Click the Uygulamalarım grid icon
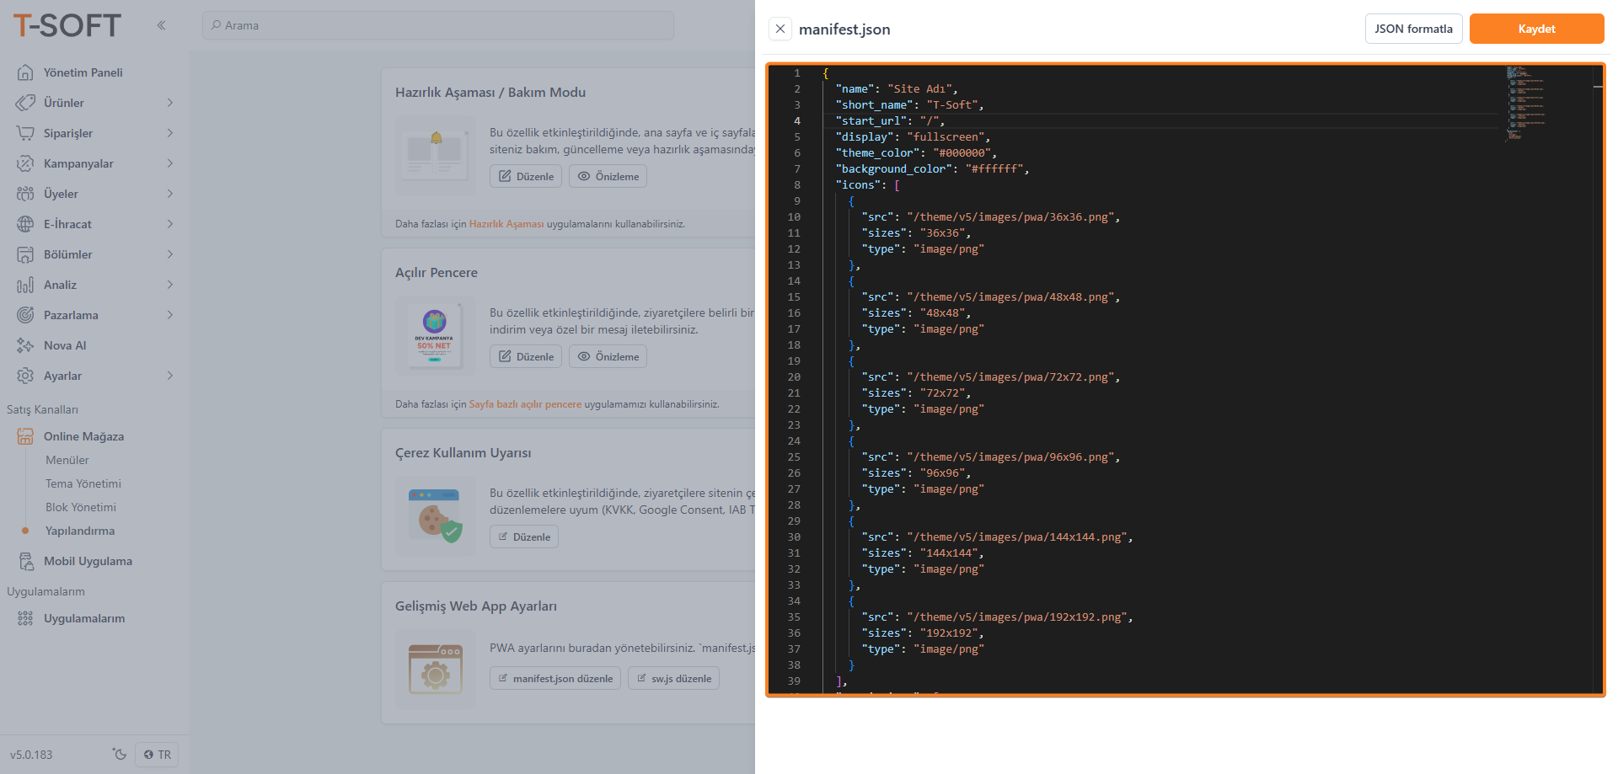The image size is (1618, 774). click(26, 618)
